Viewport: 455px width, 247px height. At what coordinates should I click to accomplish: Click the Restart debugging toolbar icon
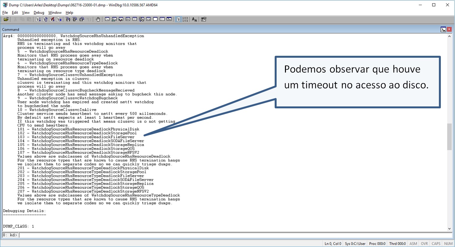pyautogui.click(x=45, y=19)
